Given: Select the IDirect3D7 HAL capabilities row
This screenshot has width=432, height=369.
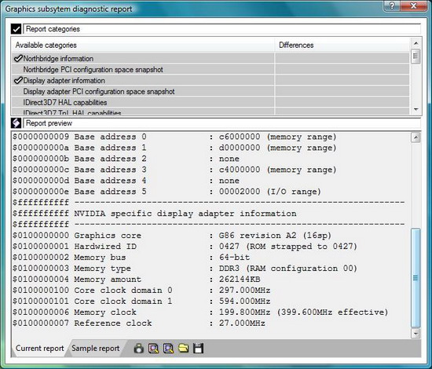Looking at the screenshot, I should pos(211,102).
